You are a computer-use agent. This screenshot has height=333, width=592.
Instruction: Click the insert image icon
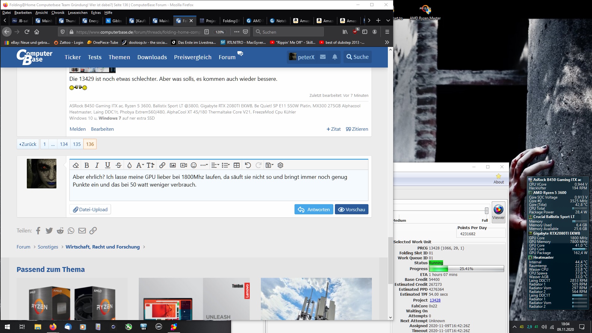[x=173, y=165]
